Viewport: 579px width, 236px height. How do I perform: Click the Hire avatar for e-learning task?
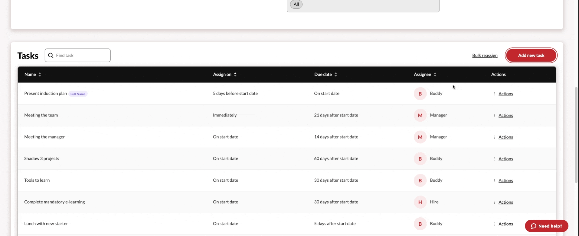pos(420,202)
